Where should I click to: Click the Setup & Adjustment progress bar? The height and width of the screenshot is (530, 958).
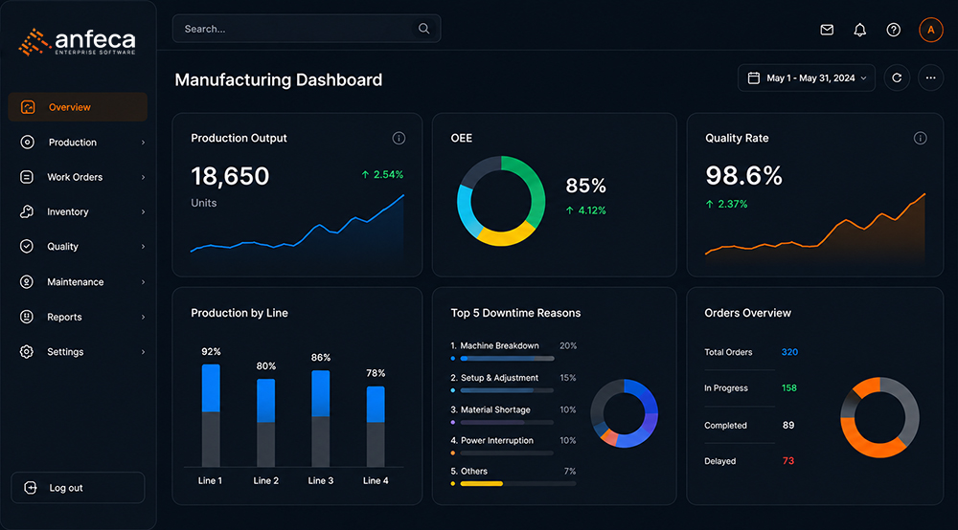coord(507,390)
